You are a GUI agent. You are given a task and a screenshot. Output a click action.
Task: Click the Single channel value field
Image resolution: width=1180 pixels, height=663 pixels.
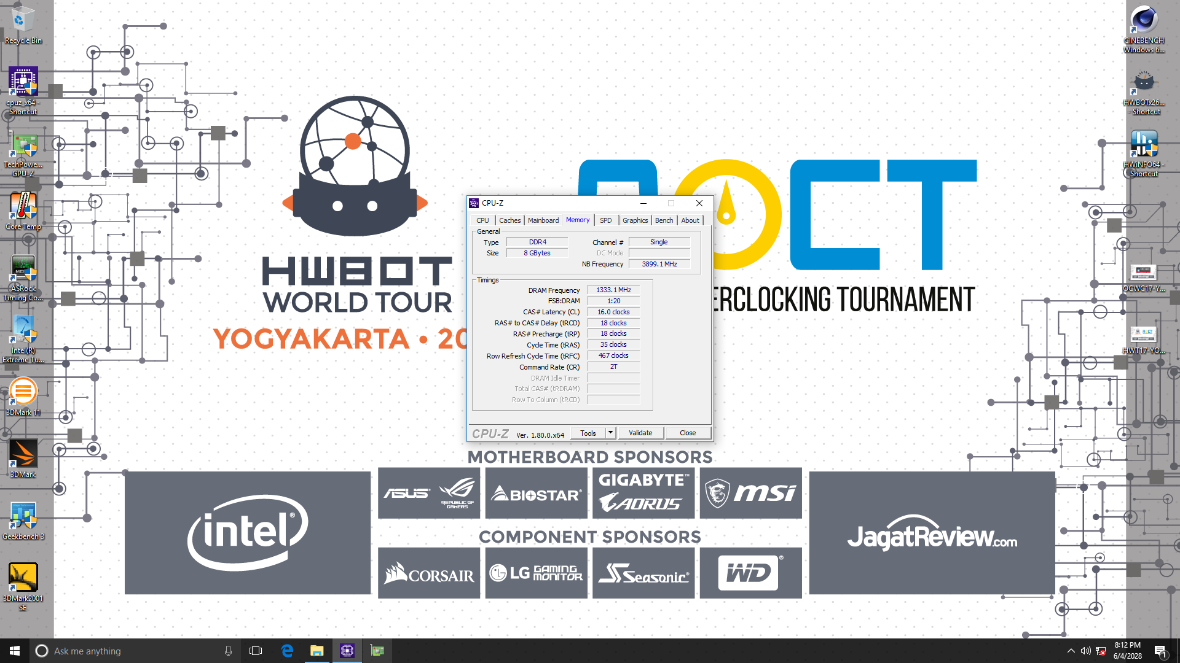pos(659,242)
